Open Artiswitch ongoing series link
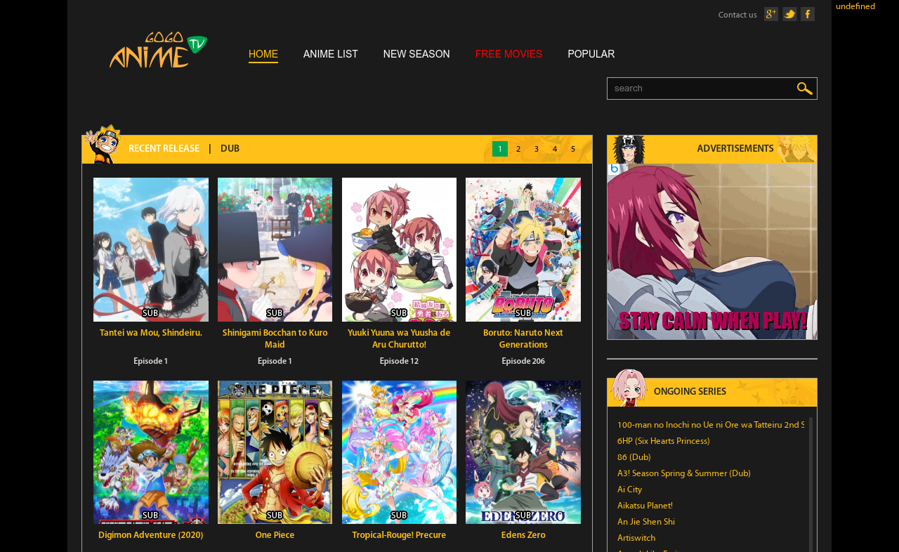The height and width of the screenshot is (552, 899). (636, 538)
